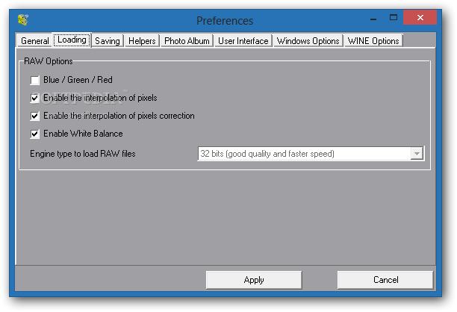Enable the Blue / Green / Red checkbox
Screen dimensions: 457x312
34,80
